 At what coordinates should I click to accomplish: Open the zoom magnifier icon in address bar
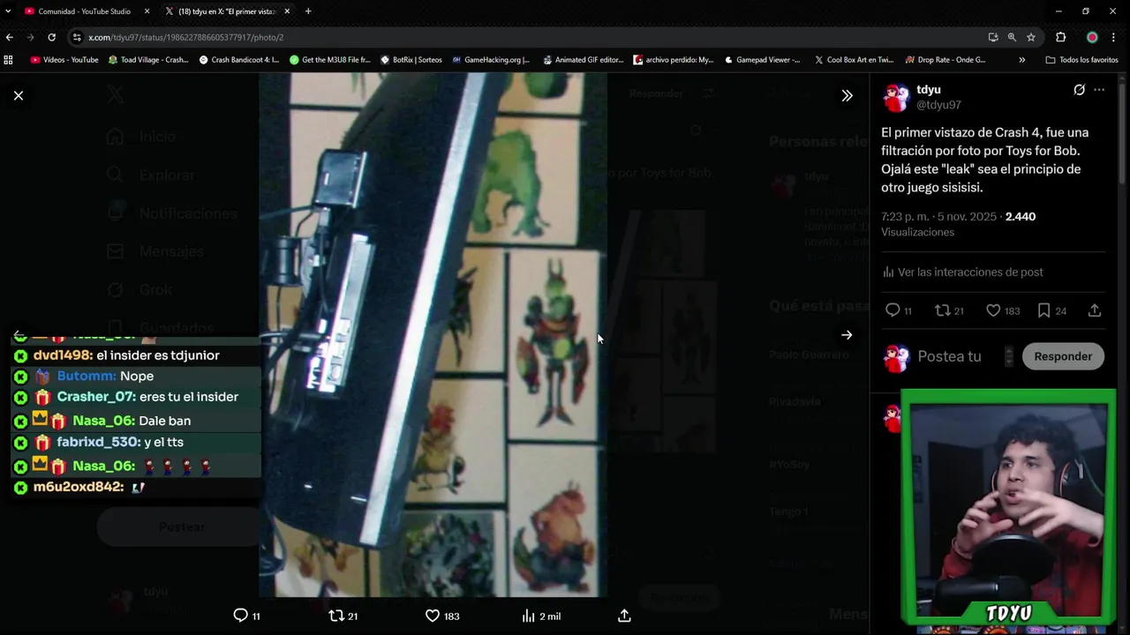point(1012,37)
